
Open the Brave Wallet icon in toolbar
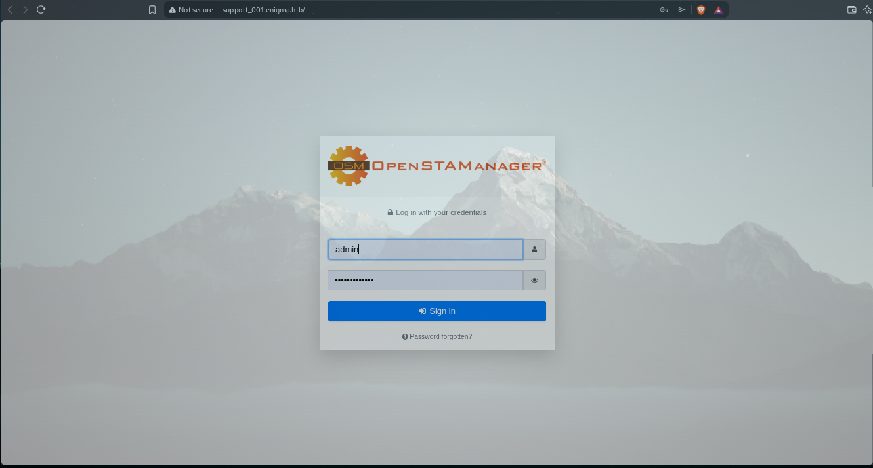852,10
